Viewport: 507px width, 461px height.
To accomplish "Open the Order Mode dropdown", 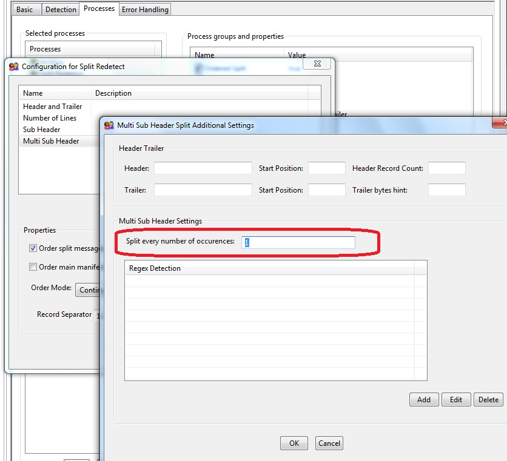I will click(88, 290).
